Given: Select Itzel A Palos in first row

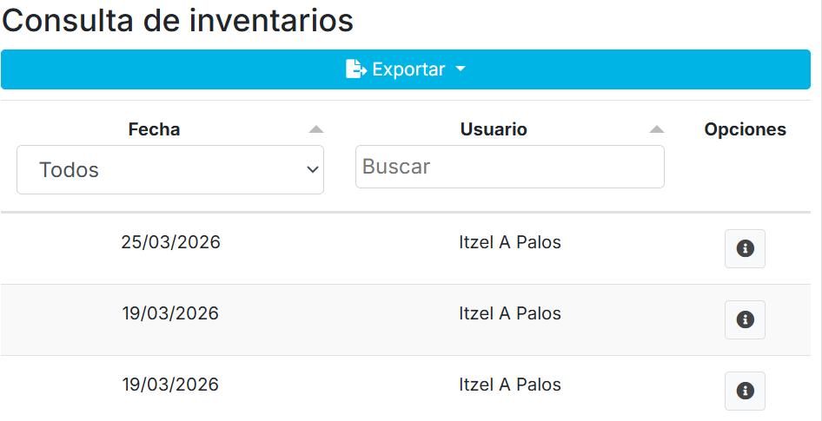Looking at the screenshot, I should 510,242.
